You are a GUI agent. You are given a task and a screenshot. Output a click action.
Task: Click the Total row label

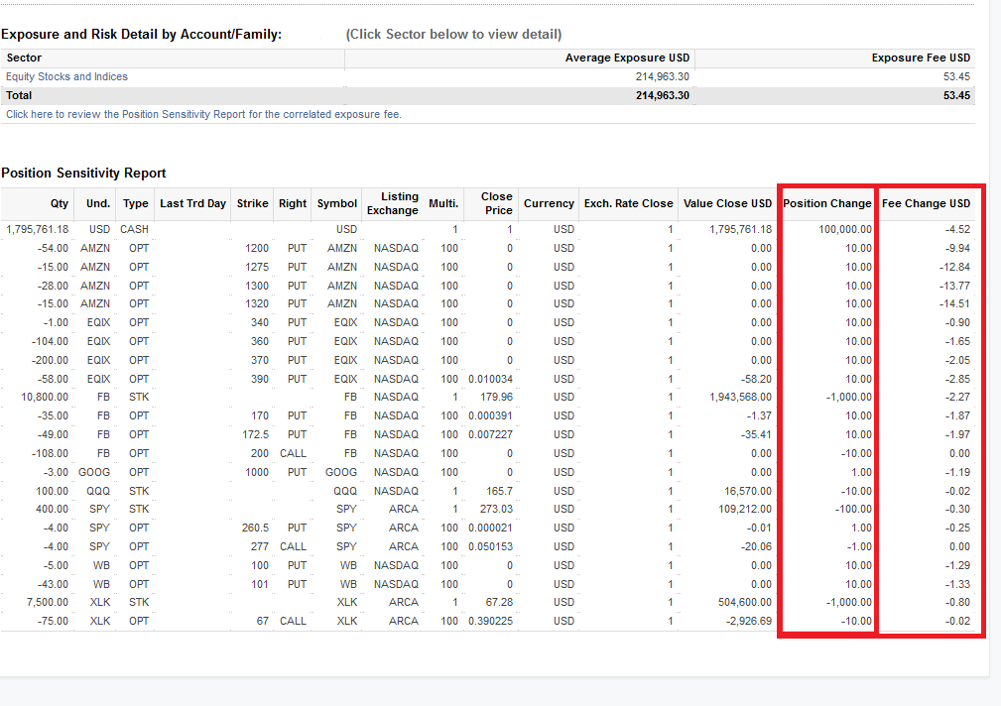pos(19,96)
